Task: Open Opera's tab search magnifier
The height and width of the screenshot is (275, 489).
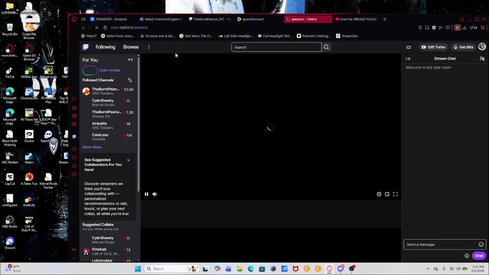Action: pyautogui.click(x=462, y=19)
